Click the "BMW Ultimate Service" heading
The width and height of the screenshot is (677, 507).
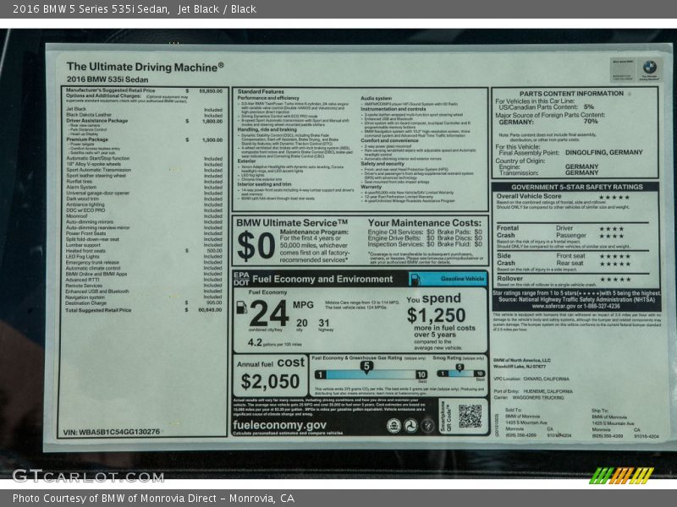(292, 223)
